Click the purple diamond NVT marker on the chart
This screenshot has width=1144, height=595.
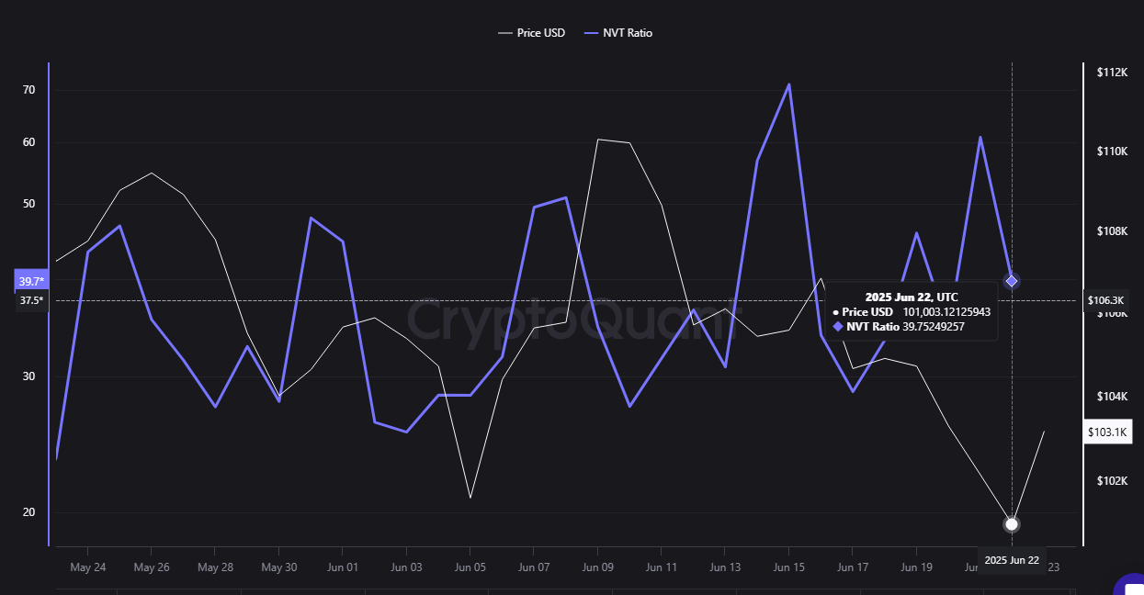tap(1012, 281)
